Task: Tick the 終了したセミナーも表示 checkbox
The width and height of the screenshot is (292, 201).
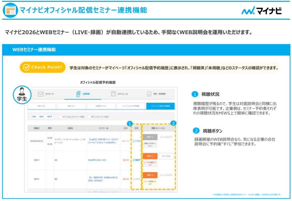Action: click(89, 117)
